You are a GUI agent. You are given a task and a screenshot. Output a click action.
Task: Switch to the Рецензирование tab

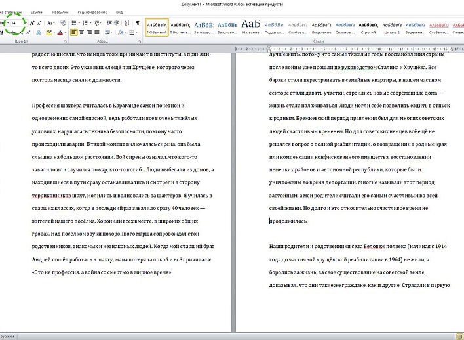(x=92, y=12)
